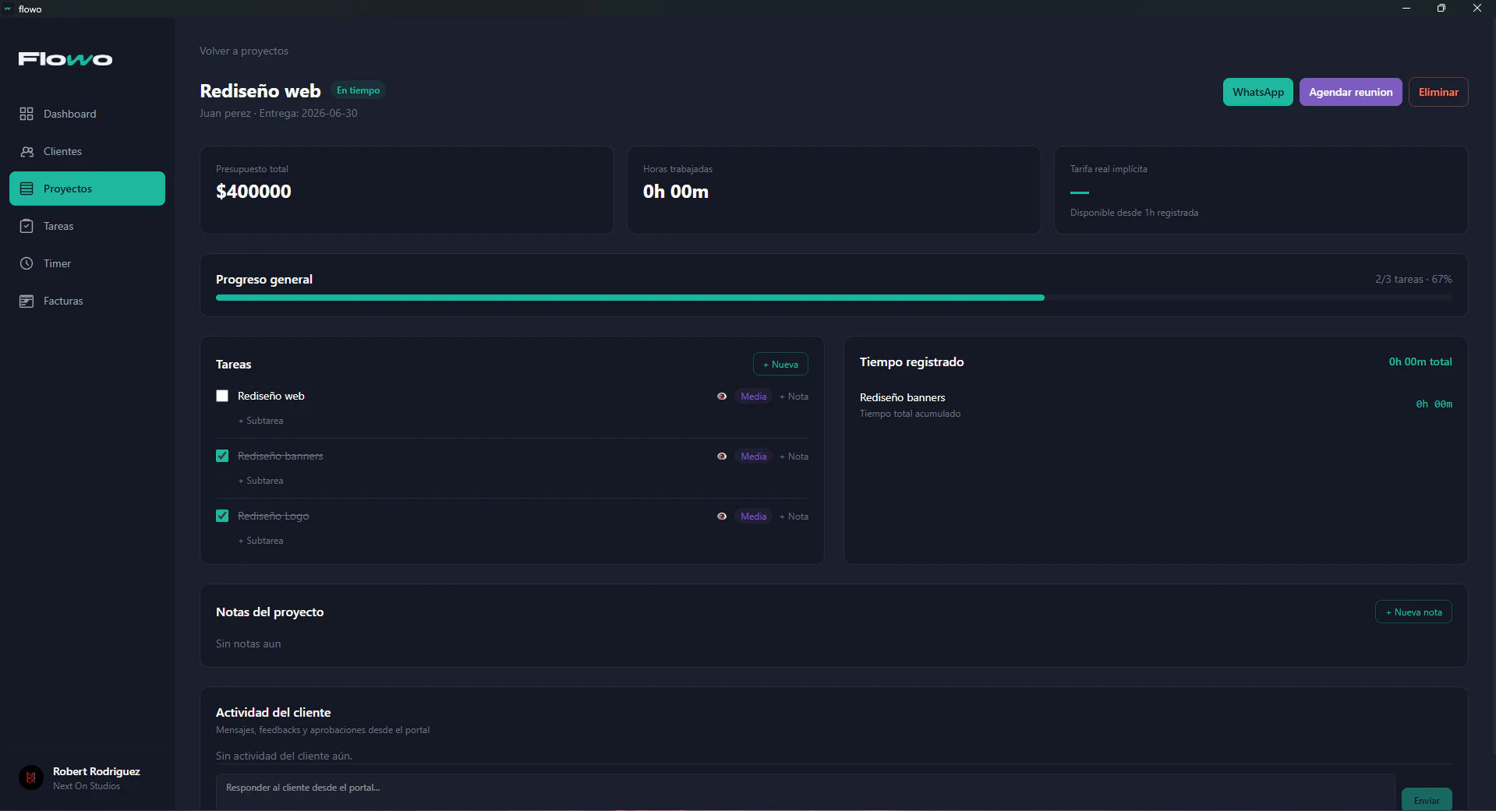
Task: Click Rediseño banners in Tiempo registrado
Action: tap(902, 397)
